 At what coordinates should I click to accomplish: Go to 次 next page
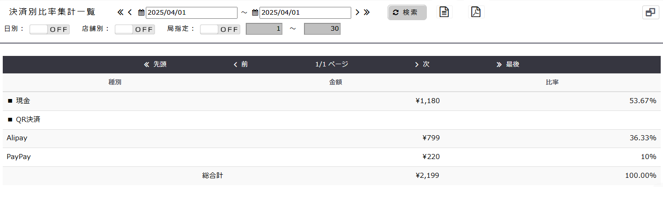point(422,65)
